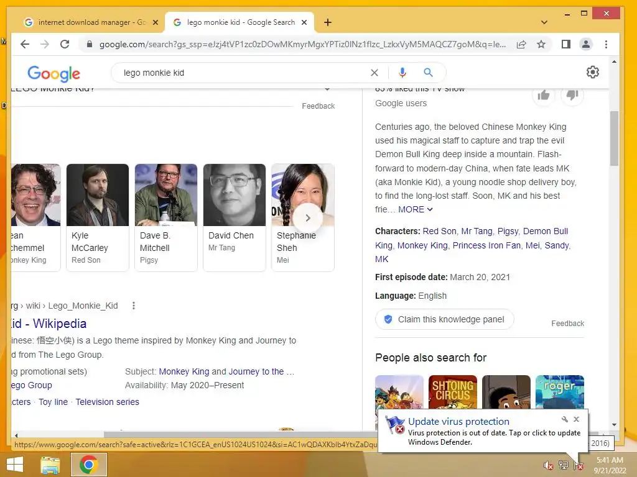Open the new tab plus button
Image resolution: width=637 pixels, height=477 pixels.
click(328, 22)
